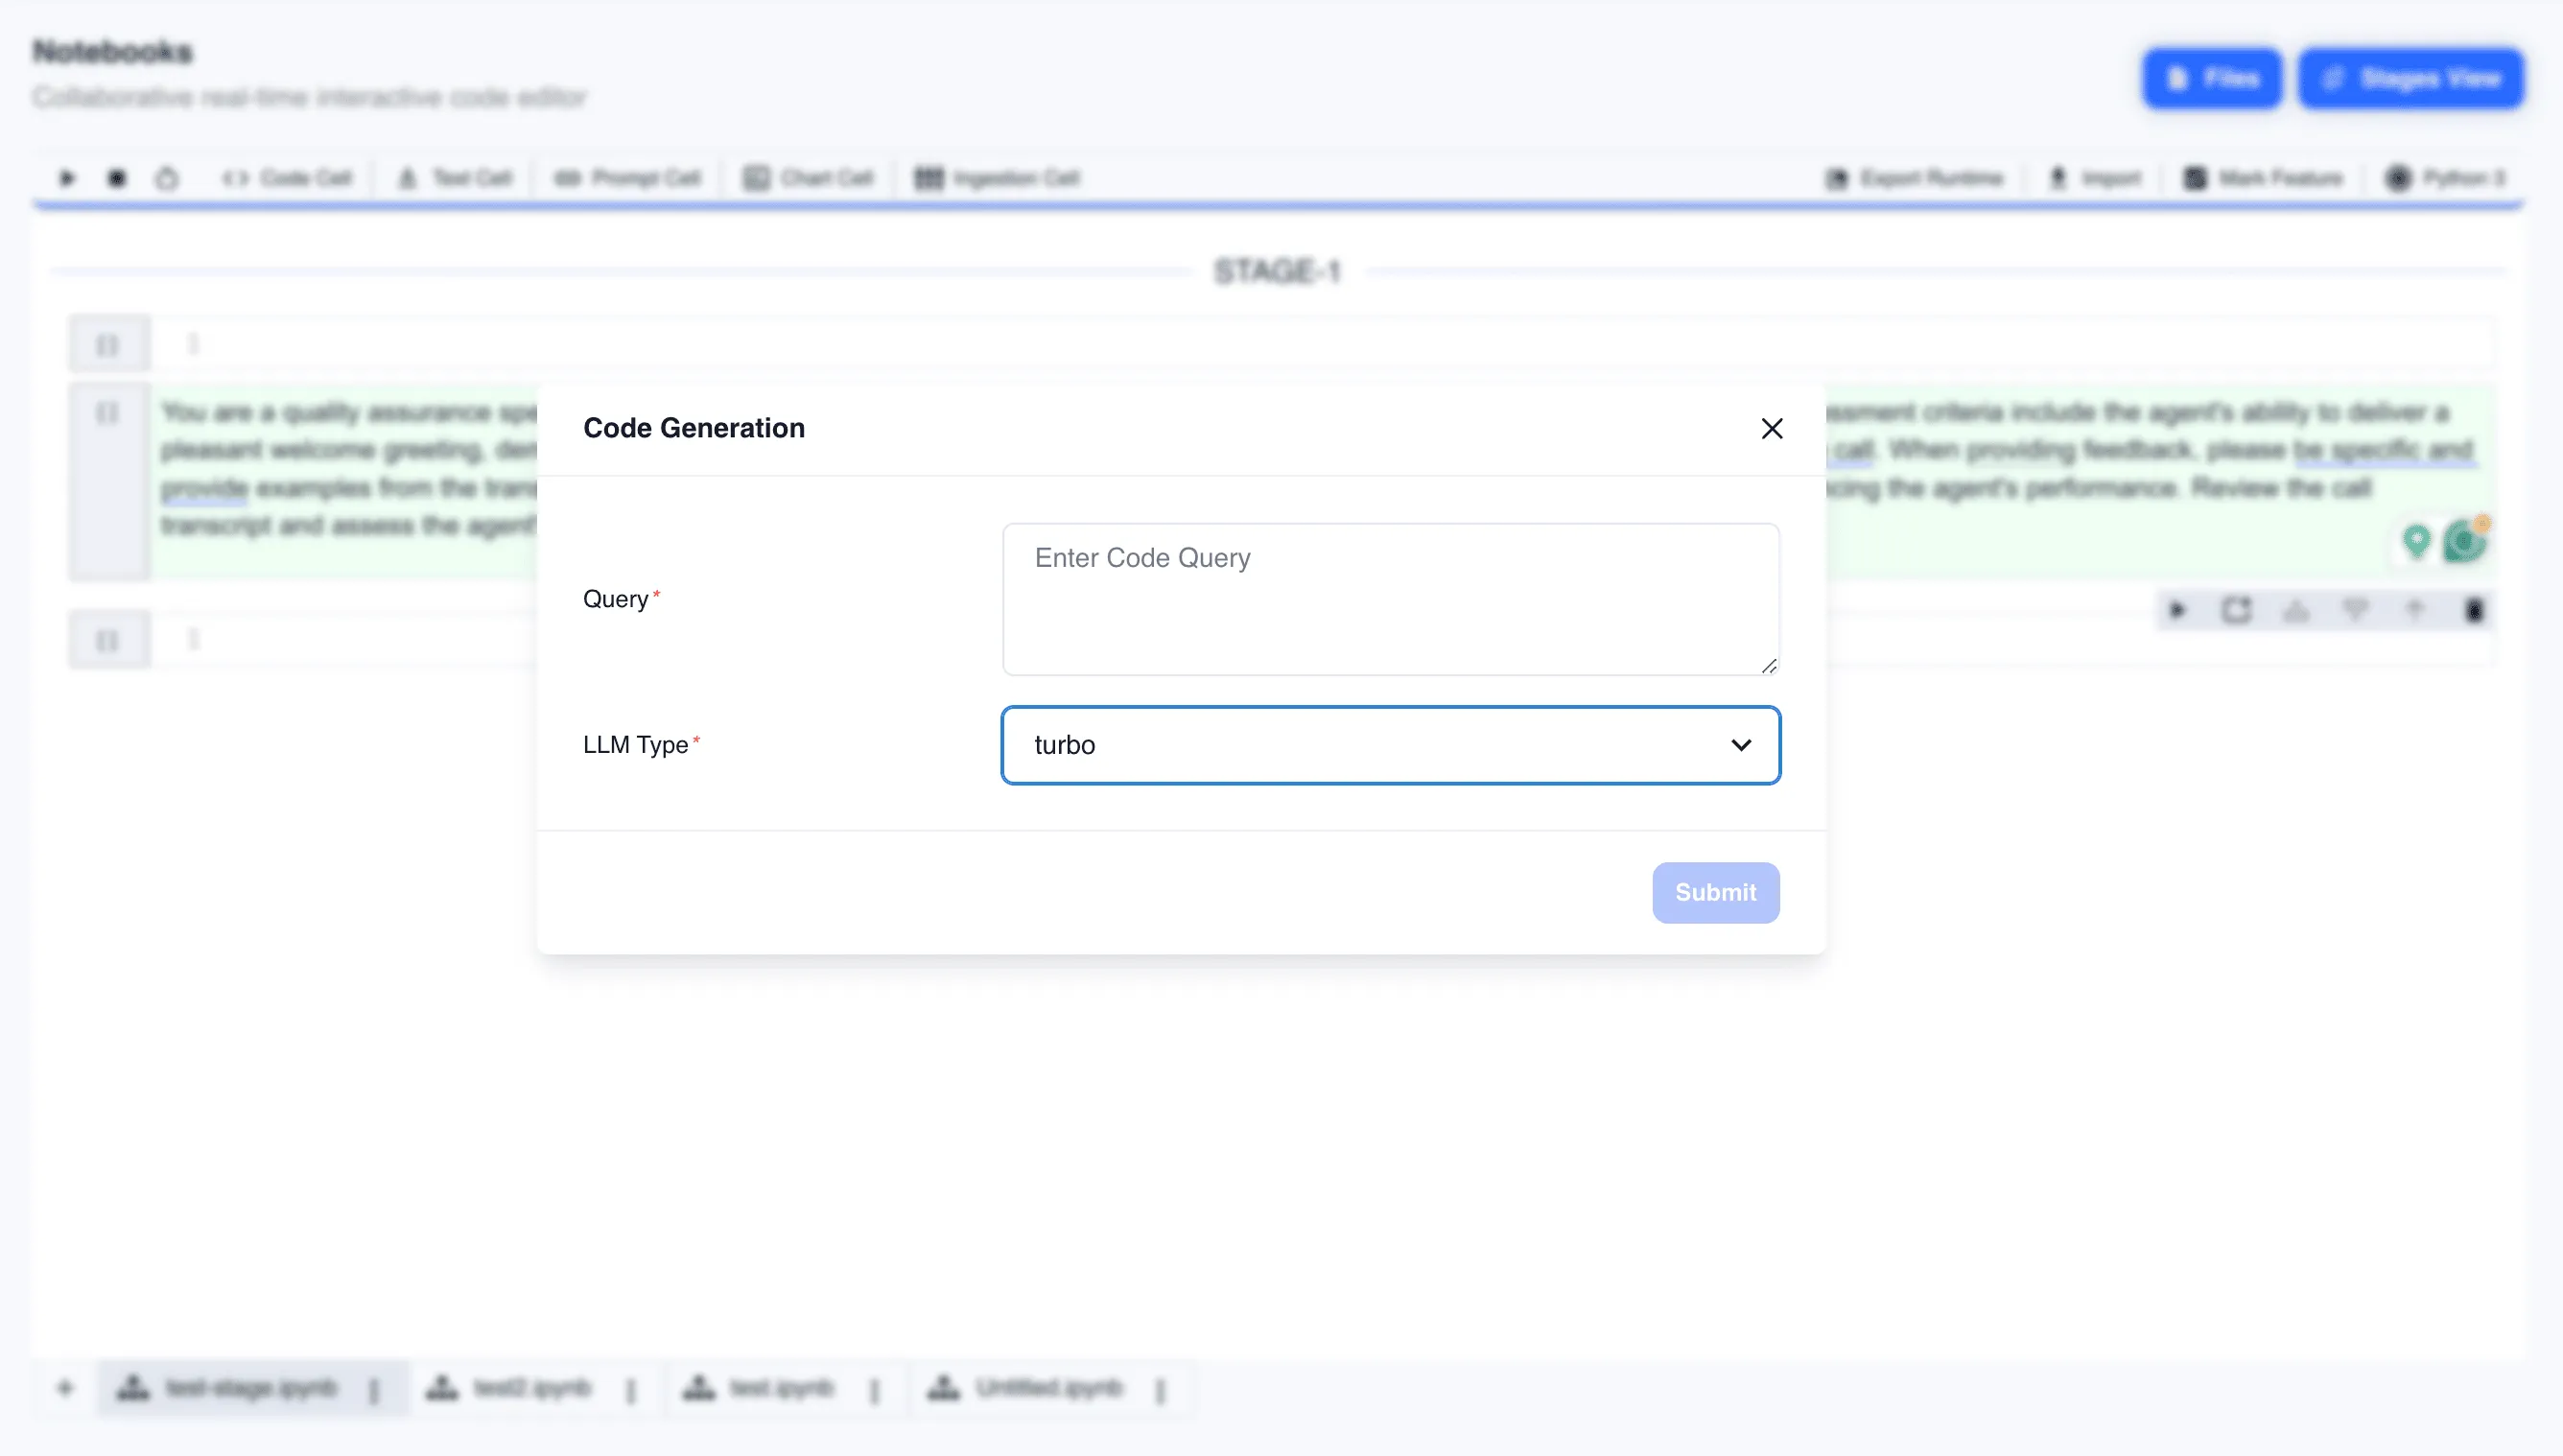Add a Chart Cell from toolbar

click(x=808, y=178)
